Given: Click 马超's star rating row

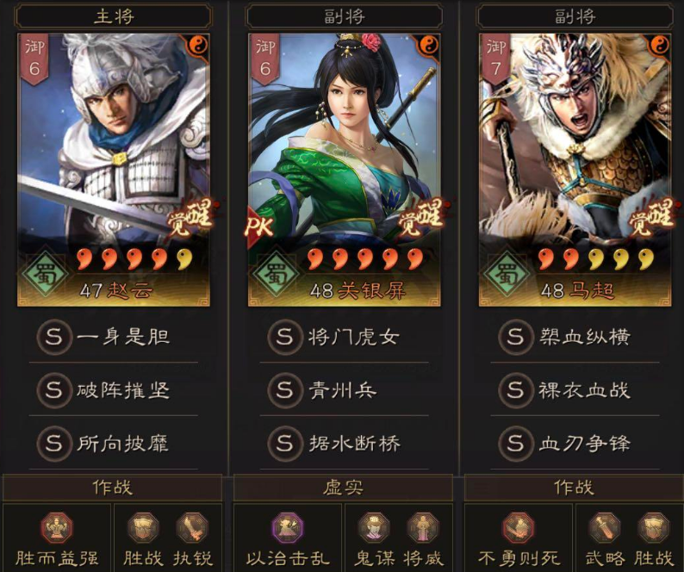Looking at the screenshot, I should [x=596, y=258].
